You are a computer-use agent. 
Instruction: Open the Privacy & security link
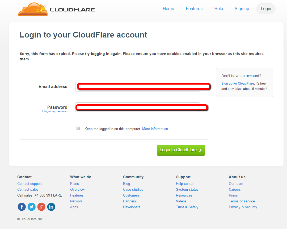[243, 207]
